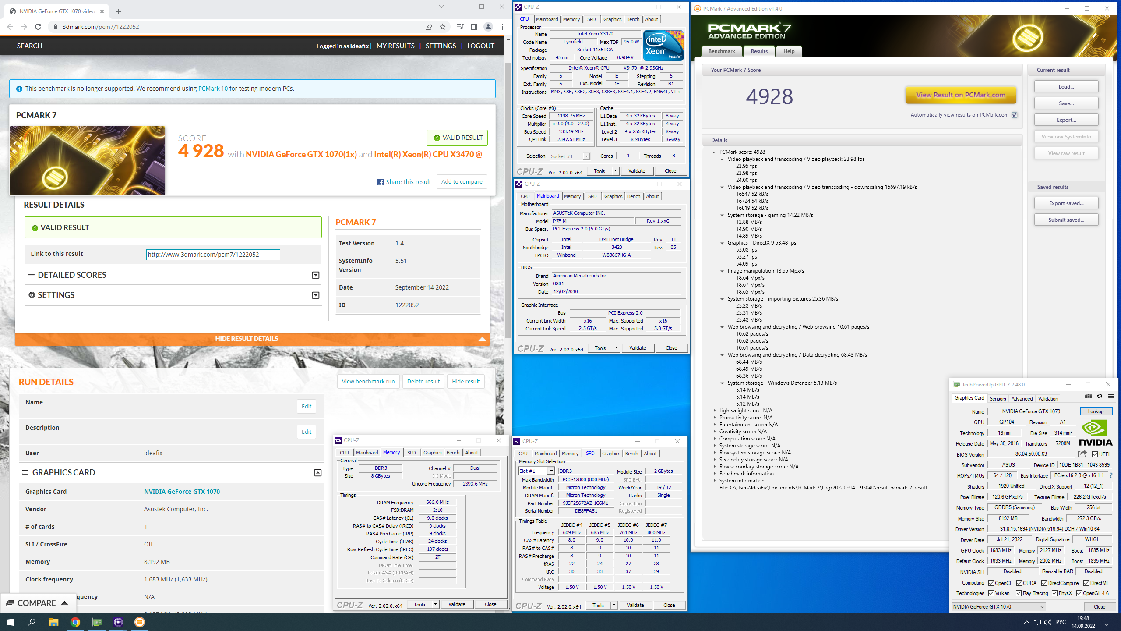Toggle DirectML checkbox in GPU-Z
The image size is (1121, 631).
pos(1086,583)
